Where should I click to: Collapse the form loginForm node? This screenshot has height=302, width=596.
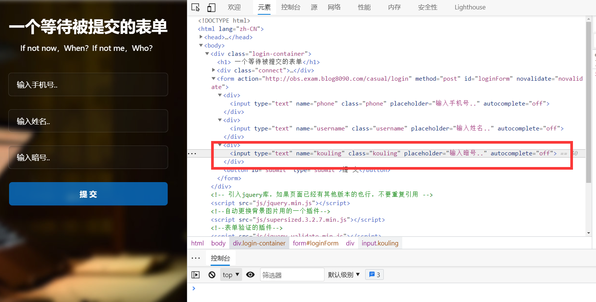(213, 78)
